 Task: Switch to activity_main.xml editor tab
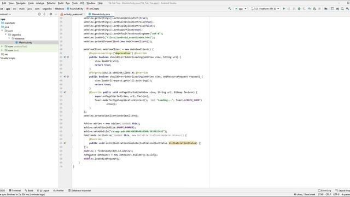tap(72, 14)
